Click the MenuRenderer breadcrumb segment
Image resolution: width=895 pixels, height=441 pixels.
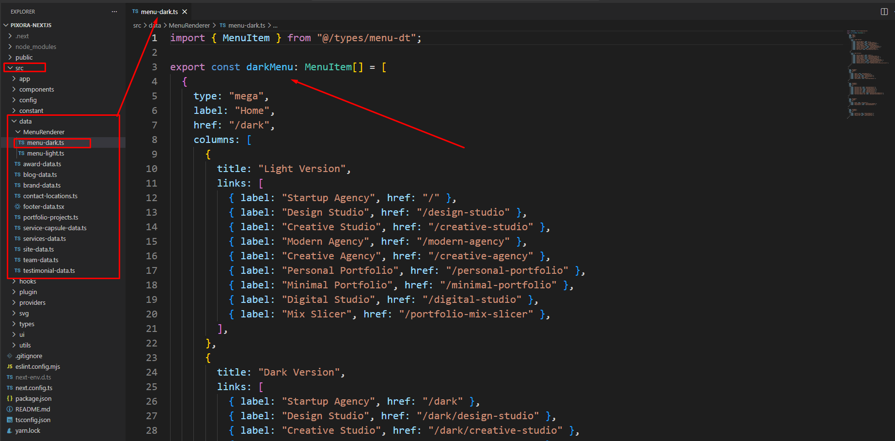[x=189, y=25]
